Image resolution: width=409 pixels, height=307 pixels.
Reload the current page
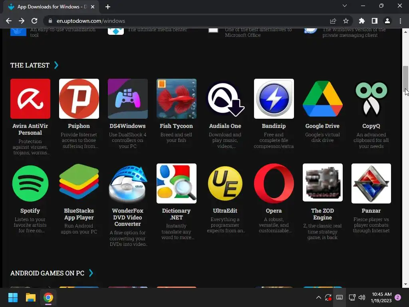click(34, 21)
